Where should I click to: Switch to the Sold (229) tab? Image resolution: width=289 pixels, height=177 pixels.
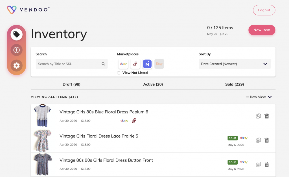click(235, 84)
